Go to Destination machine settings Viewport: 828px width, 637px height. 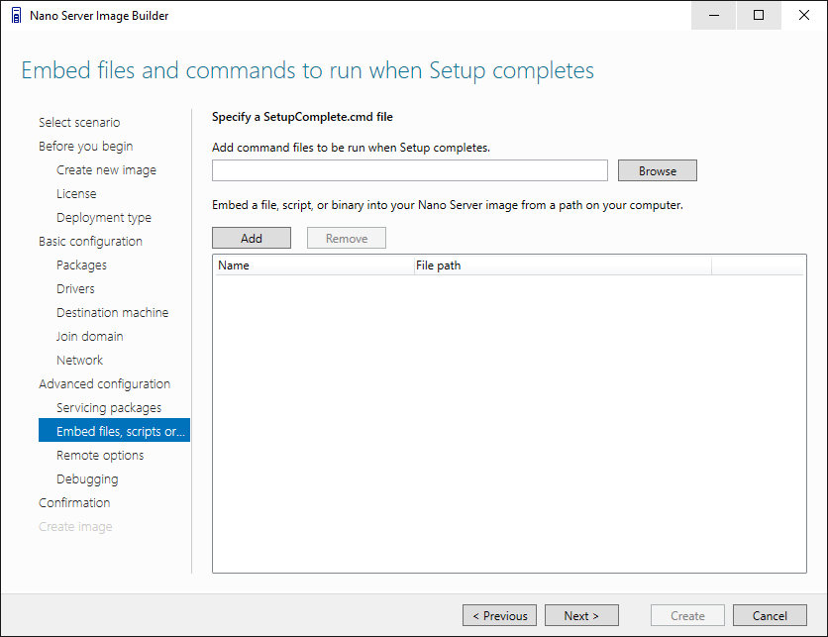click(x=112, y=312)
